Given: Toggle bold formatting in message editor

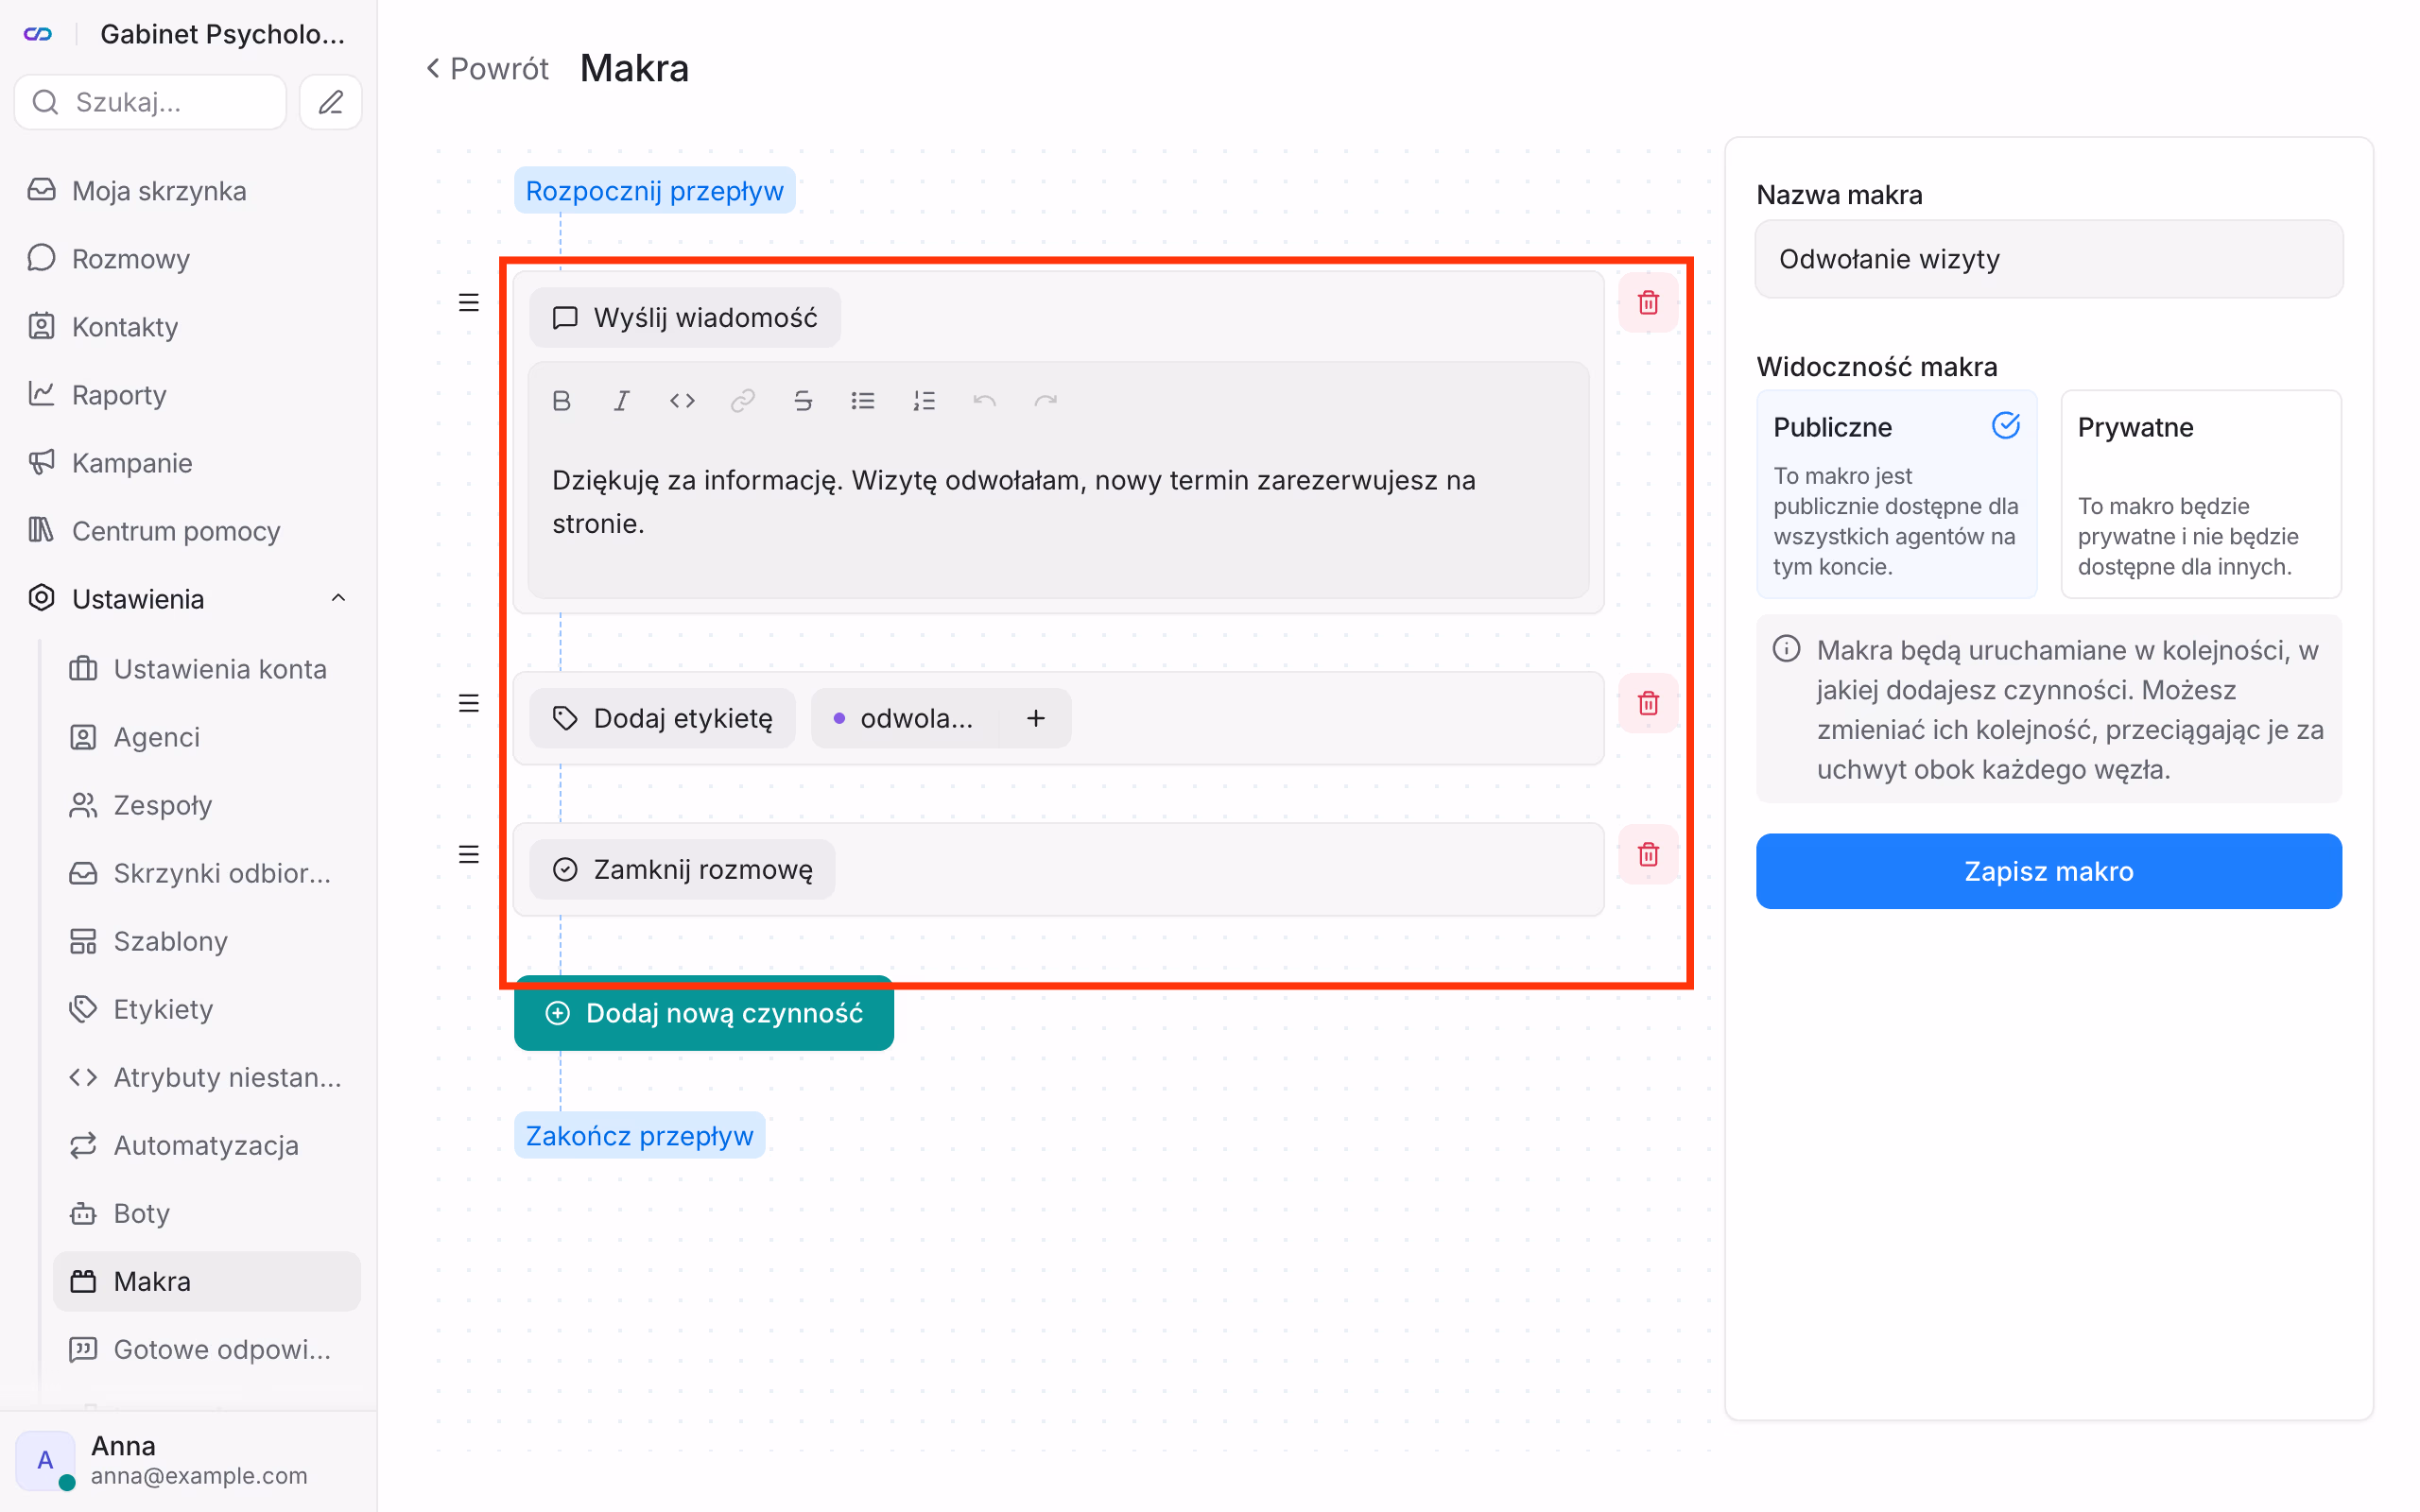Looking at the screenshot, I should [x=561, y=401].
